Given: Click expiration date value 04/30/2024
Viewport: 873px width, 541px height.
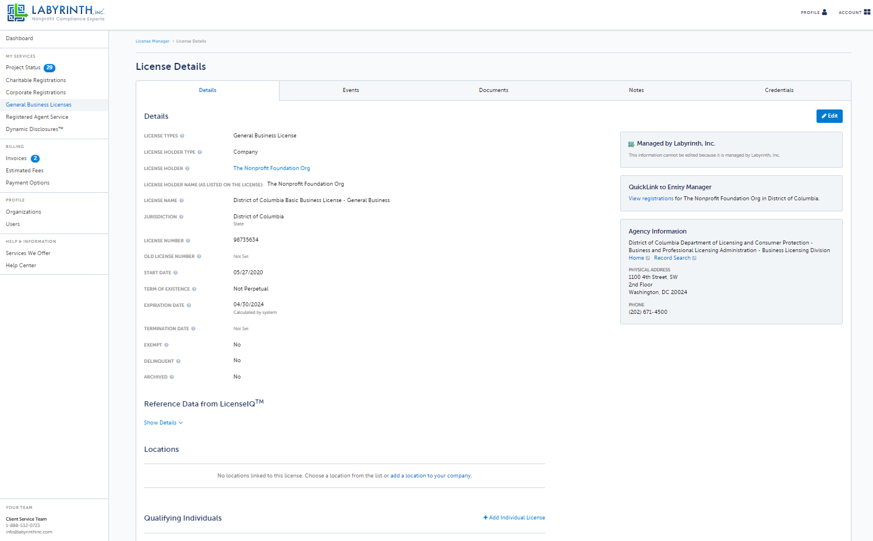Looking at the screenshot, I should (249, 305).
